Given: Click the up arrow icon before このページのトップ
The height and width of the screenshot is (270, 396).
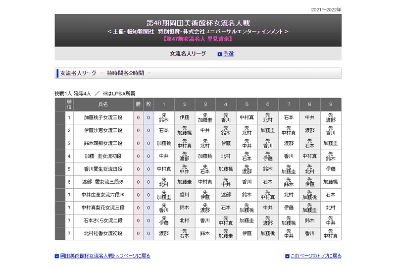Looking at the screenshot, I should [x=287, y=256].
